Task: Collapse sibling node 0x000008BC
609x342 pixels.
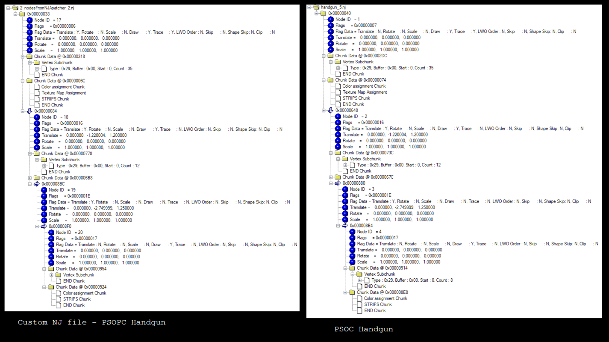Action: [30, 184]
